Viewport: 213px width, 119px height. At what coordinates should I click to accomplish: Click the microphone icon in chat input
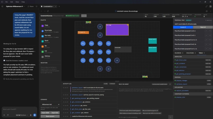click(31, 115)
